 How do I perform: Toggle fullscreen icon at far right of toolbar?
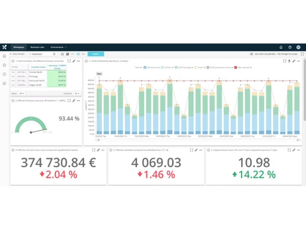point(302,54)
